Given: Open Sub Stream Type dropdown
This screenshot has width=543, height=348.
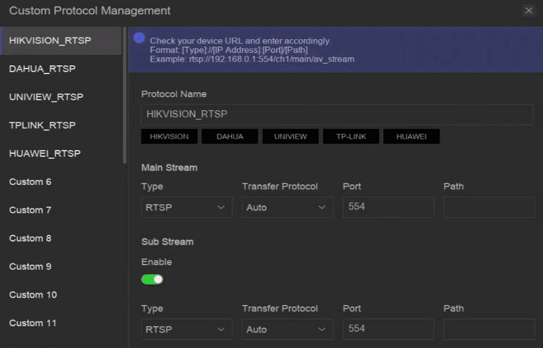Looking at the screenshot, I should [x=187, y=329].
